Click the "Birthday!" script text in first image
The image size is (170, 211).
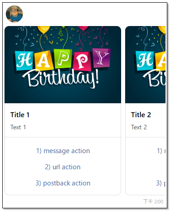[x=61, y=79]
